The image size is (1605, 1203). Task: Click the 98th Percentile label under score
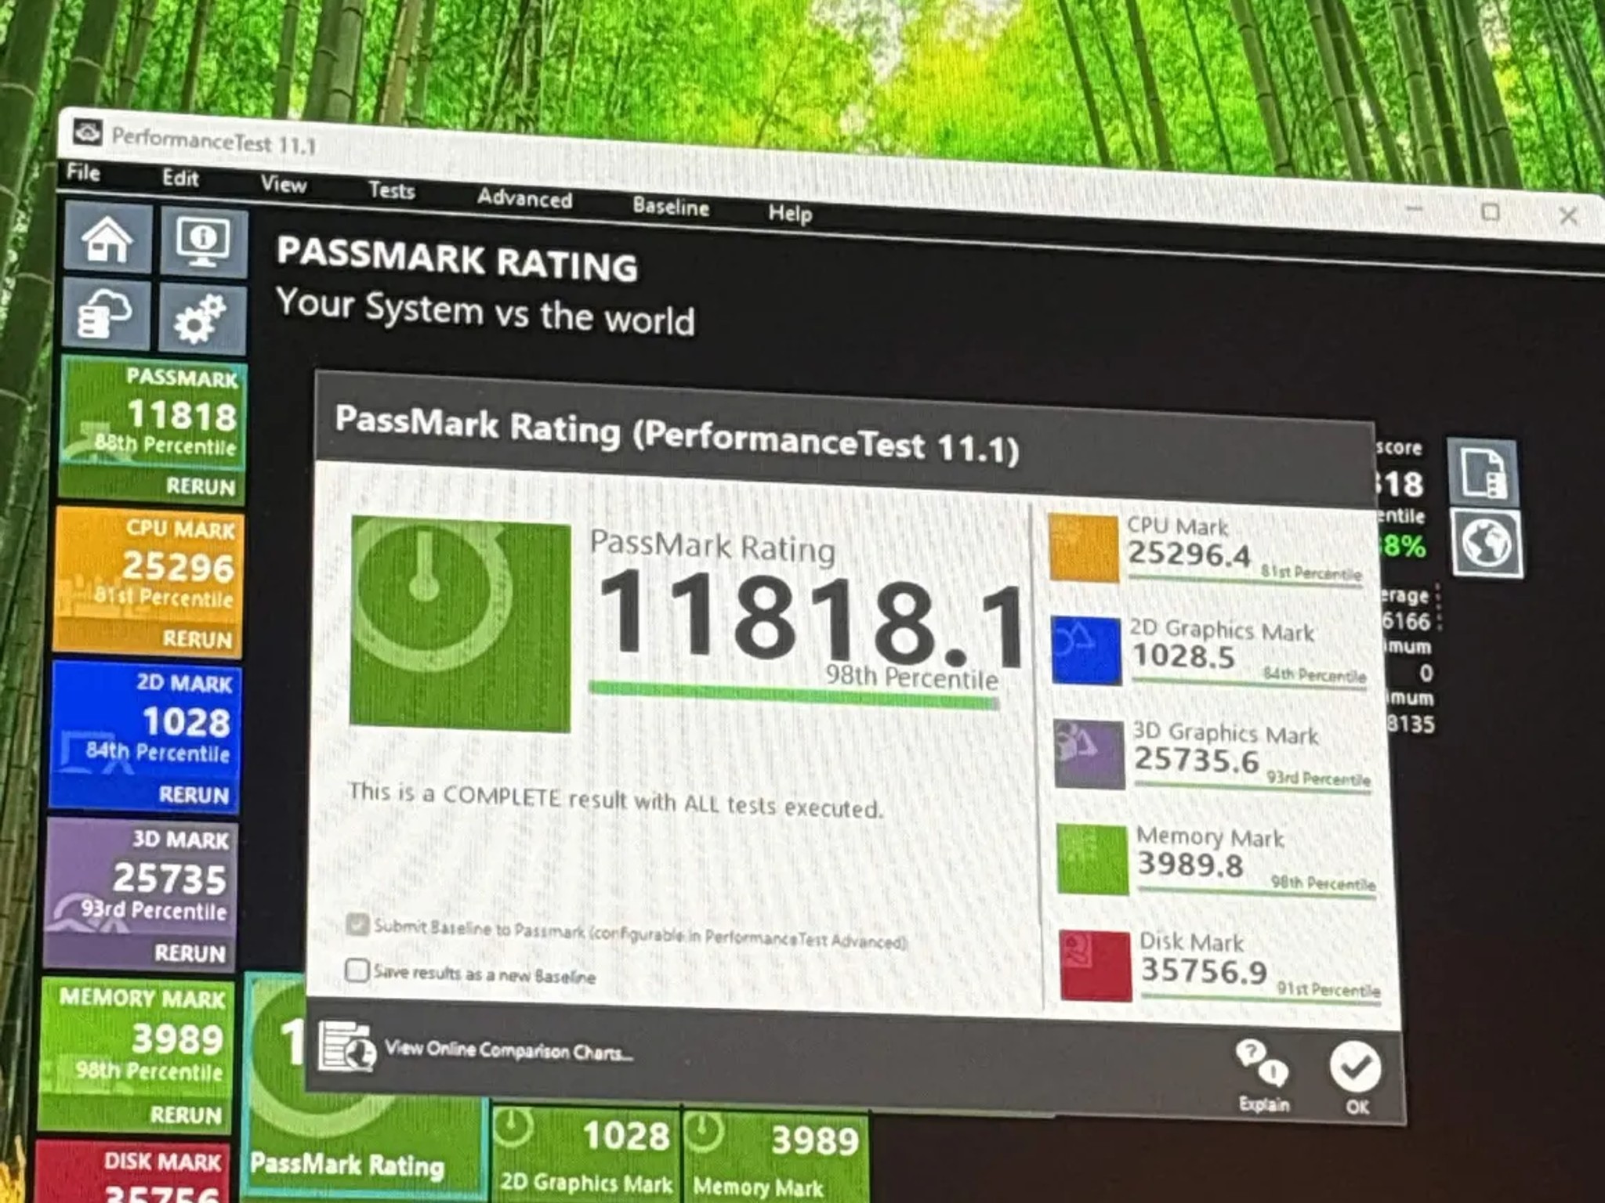coord(911,677)
